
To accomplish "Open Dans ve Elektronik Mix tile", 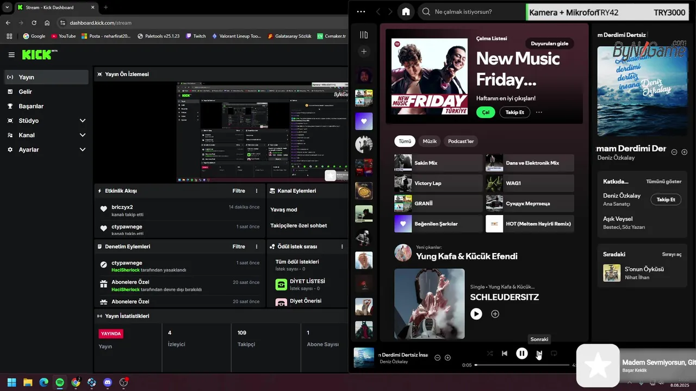I will click(x=530, y=163).
